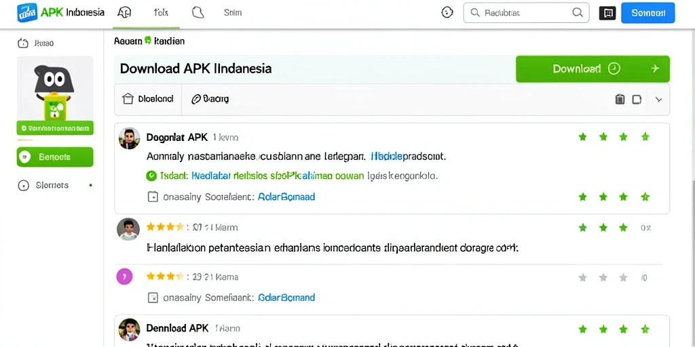Image resolution: width=695 pixels, height=347 pixels.
Task: Click third green star on second review
Action: pyautogui.click(x=623, y=228)
